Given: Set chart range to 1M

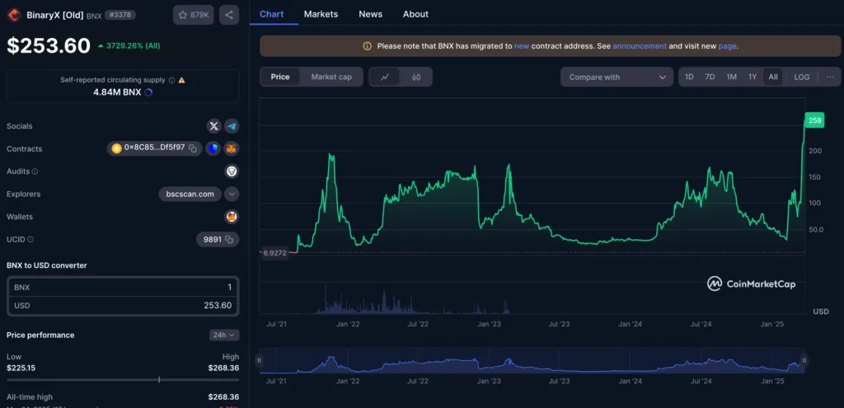Looking at the screenshot, I should (x=732, y=77).
